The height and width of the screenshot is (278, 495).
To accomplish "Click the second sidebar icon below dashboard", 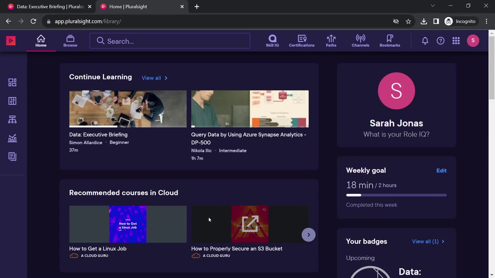I will [12, 101].
